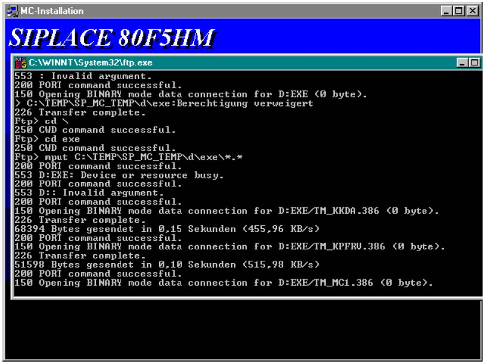Click the MS-DOS icon of the ftp.exe window
483x362 pixels.
(x=20, y=62)
